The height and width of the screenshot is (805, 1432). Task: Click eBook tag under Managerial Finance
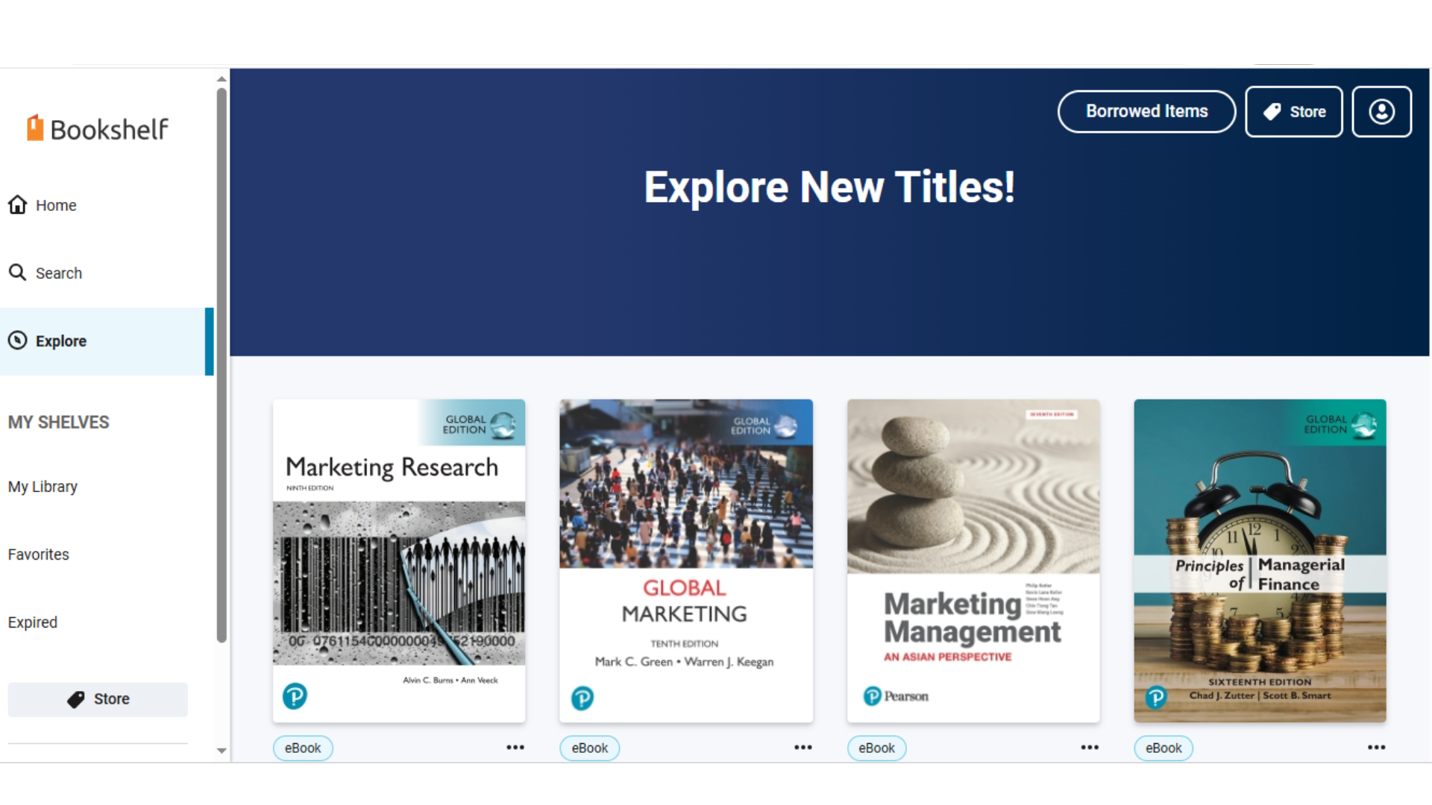(x=1163, y=748)
